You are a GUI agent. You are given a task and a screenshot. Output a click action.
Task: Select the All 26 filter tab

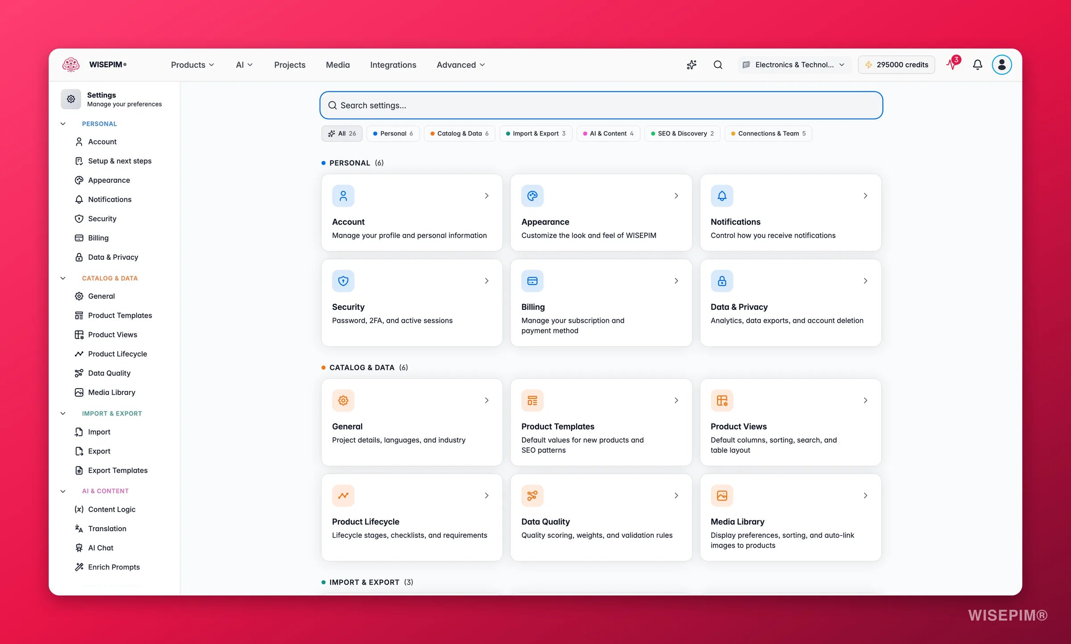pos(342,133)
